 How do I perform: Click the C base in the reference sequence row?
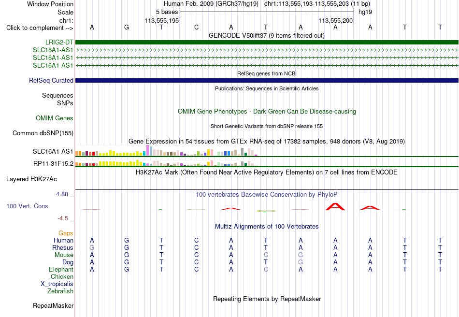tap(196, 27)
